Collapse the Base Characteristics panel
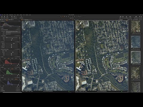Viewport: 143px width, 107px height. [x=1, y=30]
